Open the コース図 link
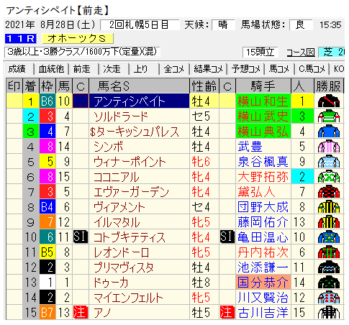 tap(301, 52)
